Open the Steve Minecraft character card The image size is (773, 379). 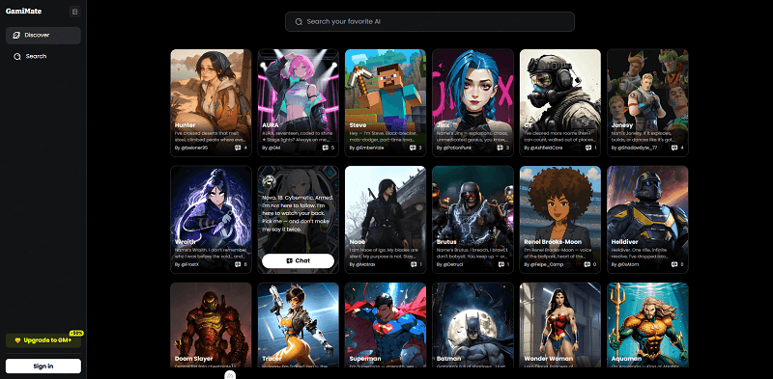pos(386,102)
